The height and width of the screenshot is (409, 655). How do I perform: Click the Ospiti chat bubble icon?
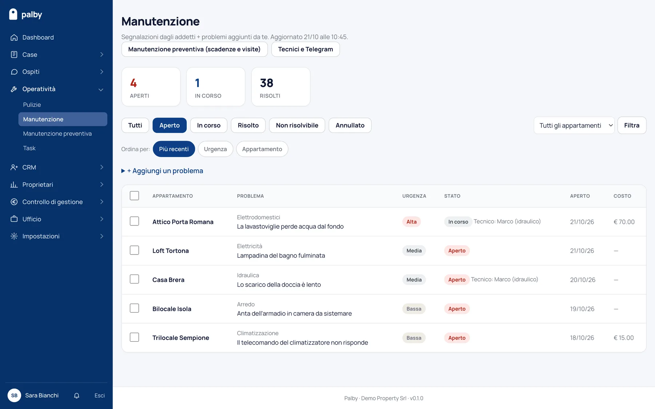pyautogui.click(x=14, y=72)
